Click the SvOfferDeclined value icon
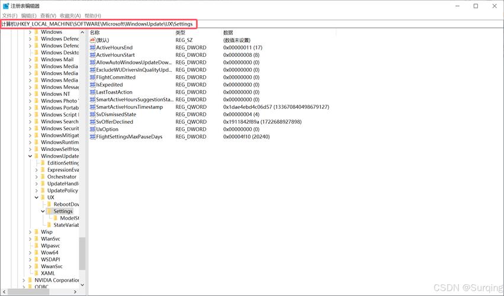Screen dimensions: 504x296 [x=92, y=122]
